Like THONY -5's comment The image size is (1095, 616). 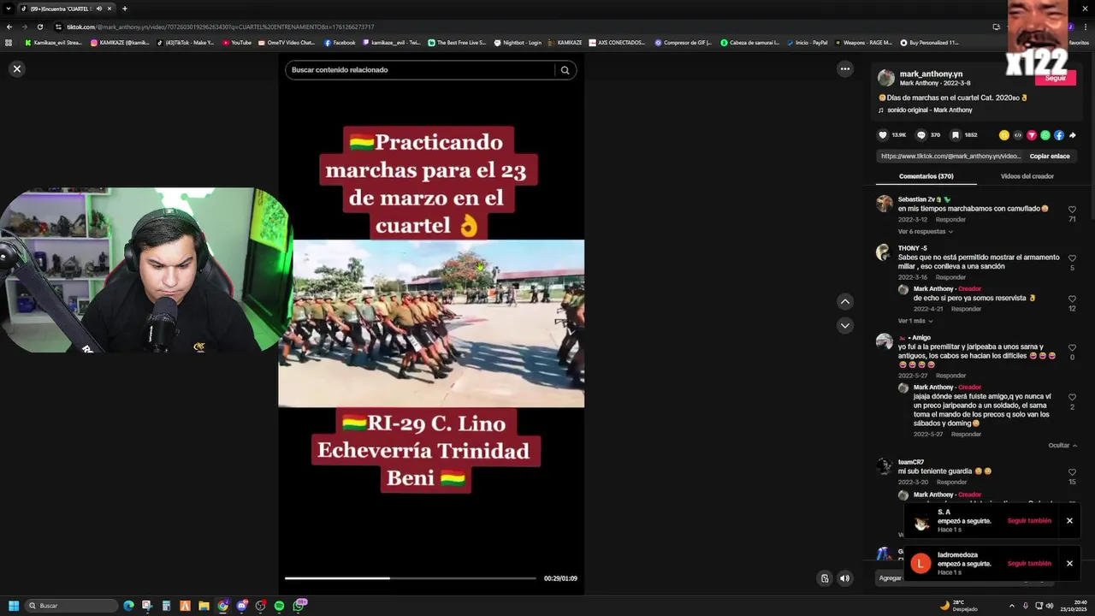(1072, 258)
